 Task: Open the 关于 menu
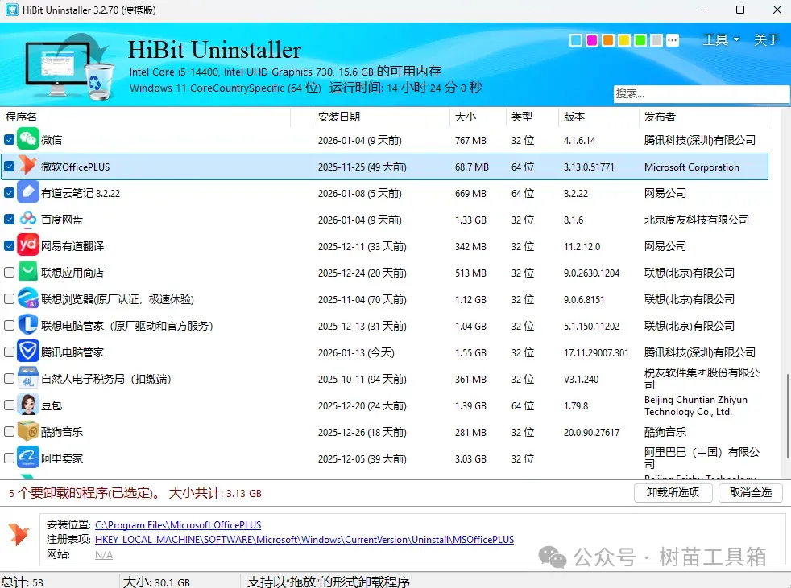tap(766, 39)
